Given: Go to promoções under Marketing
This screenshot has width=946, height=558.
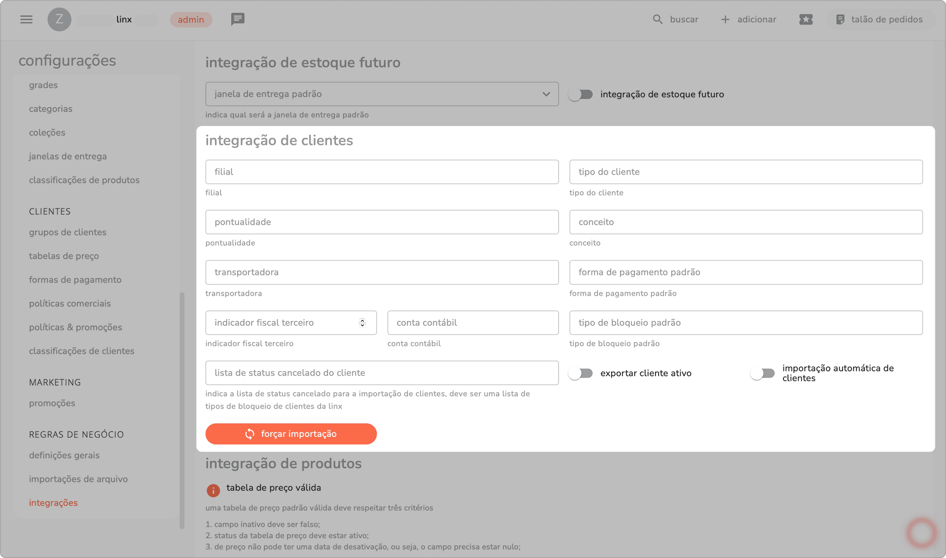Looking at the screenshot, I should click(x=52, y=403).
